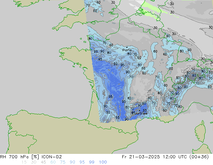Viewport: 213px width, 165px height.
Task: Select the legend value 60
Action: [x=53, y=162]
